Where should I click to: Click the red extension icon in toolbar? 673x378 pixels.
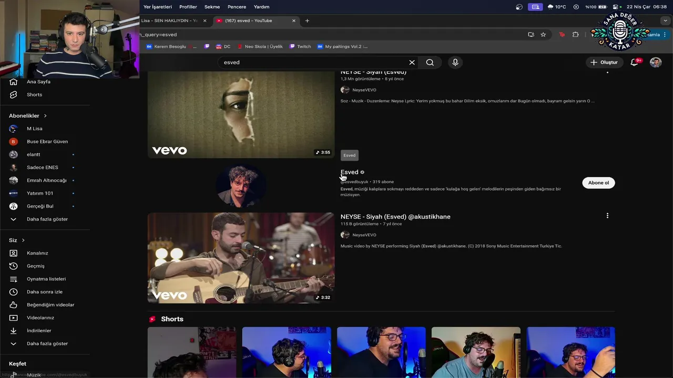point(562,35)
